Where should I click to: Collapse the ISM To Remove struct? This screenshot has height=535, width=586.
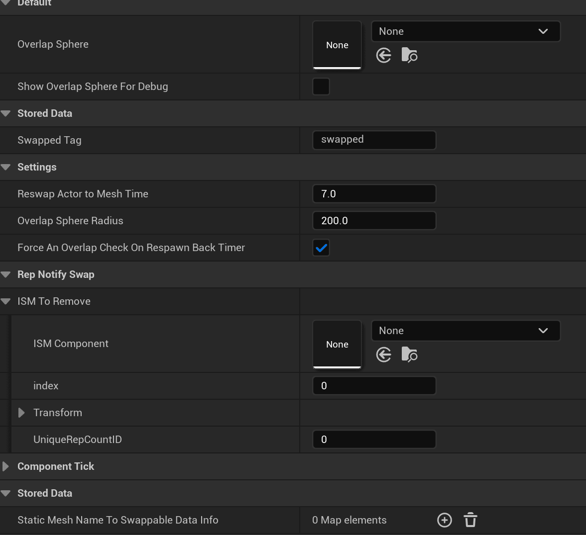coord(5,302)
